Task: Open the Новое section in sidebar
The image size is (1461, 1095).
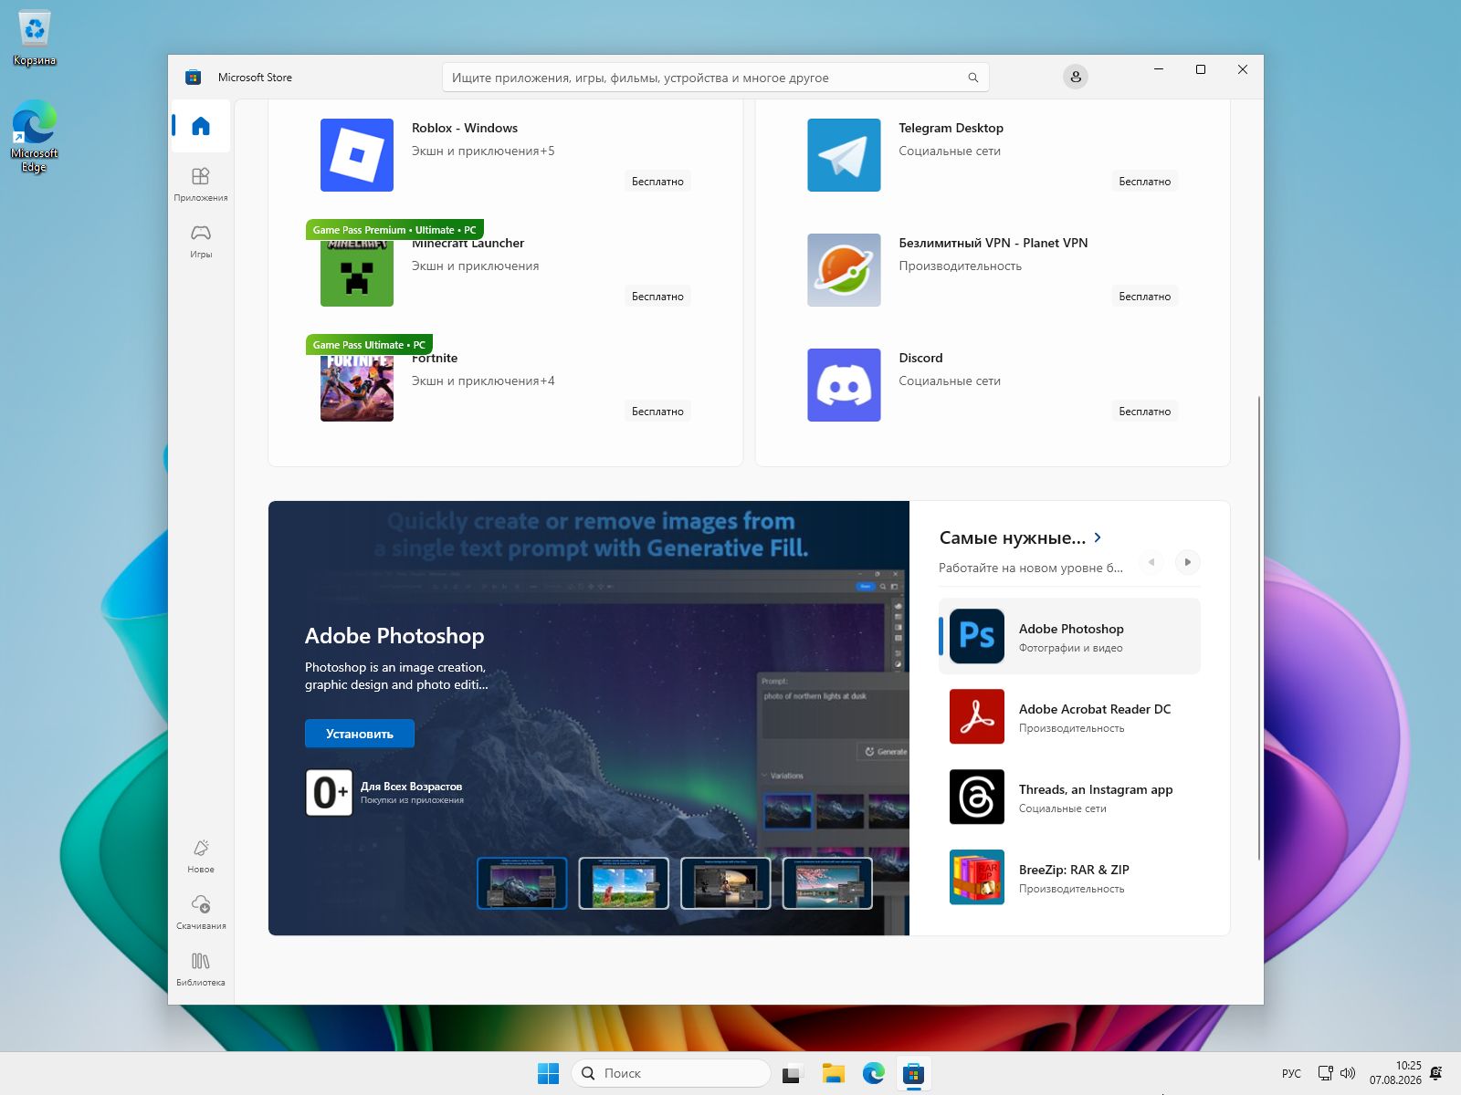Action: [x=201, y=856]
